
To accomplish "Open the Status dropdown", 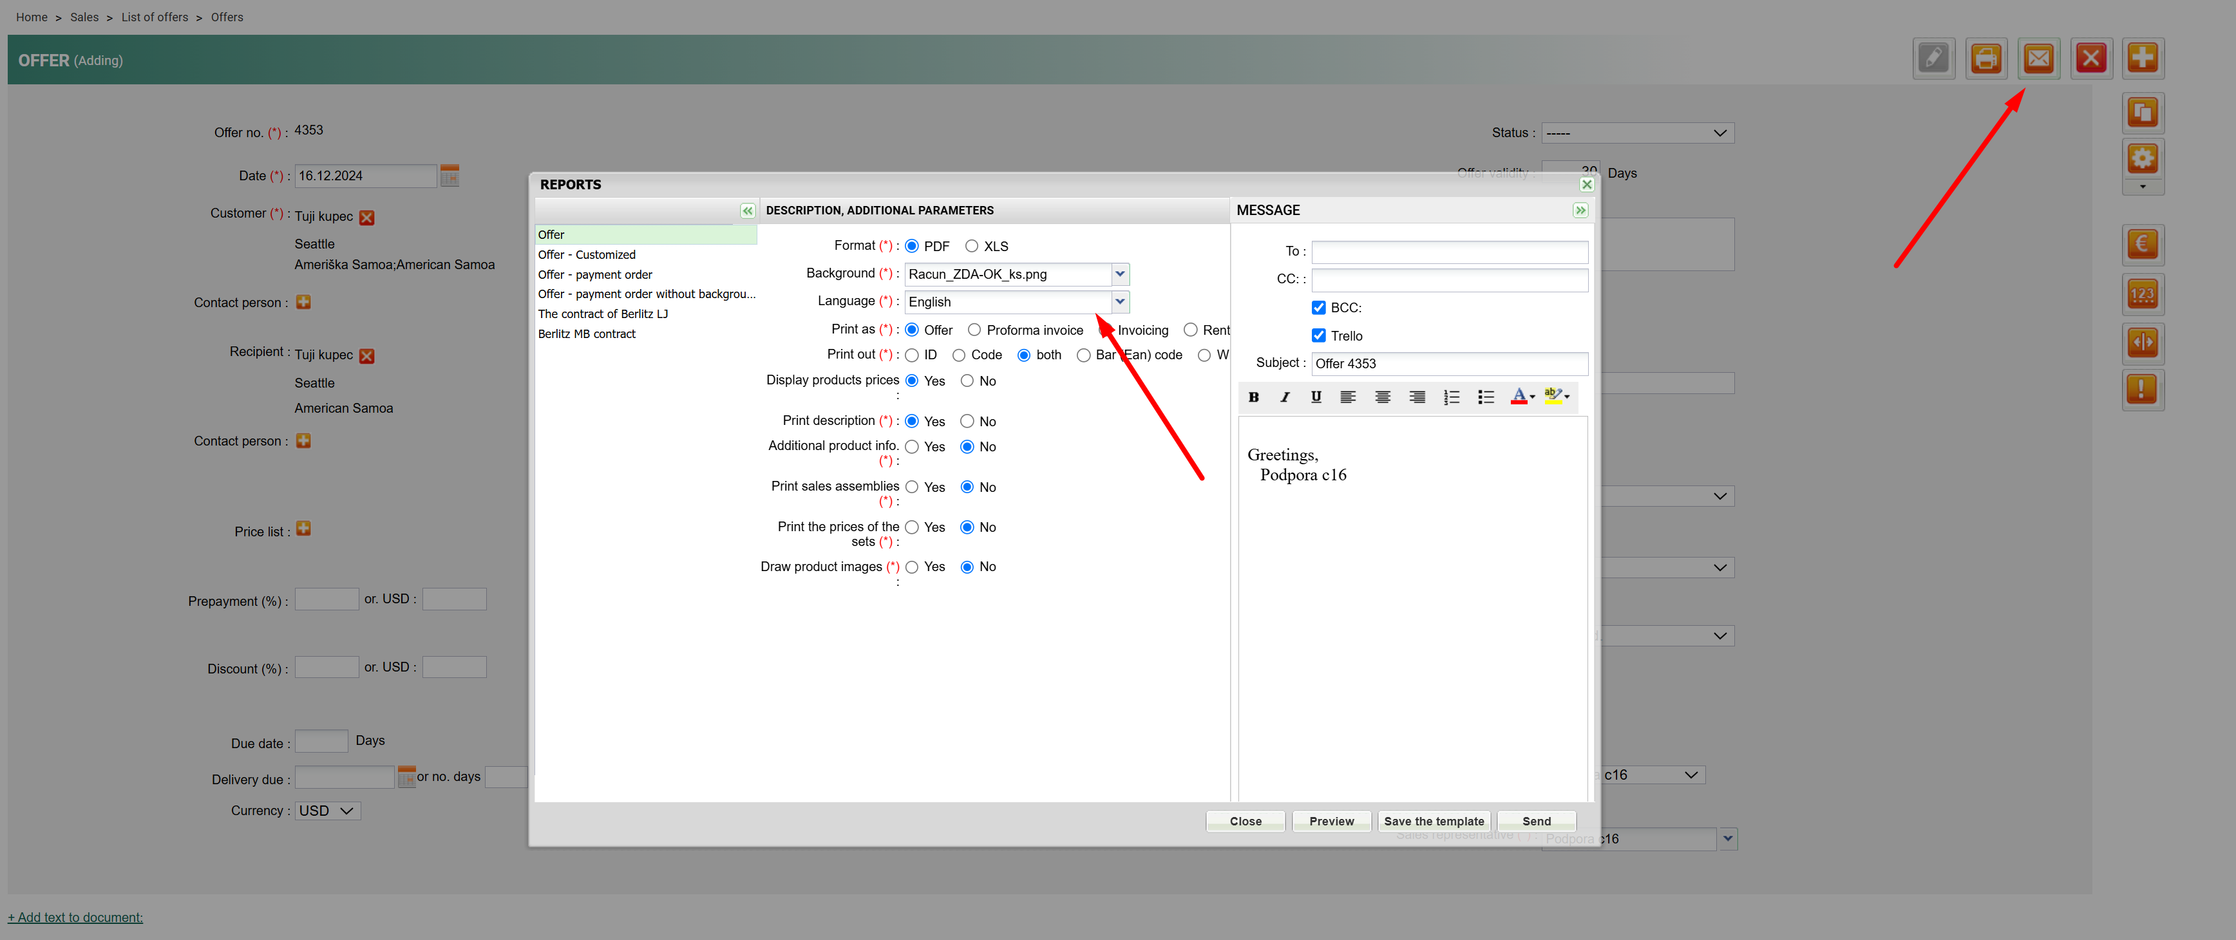I will coord(1636,133).
